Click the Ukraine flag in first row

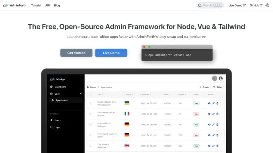point(127,103)
